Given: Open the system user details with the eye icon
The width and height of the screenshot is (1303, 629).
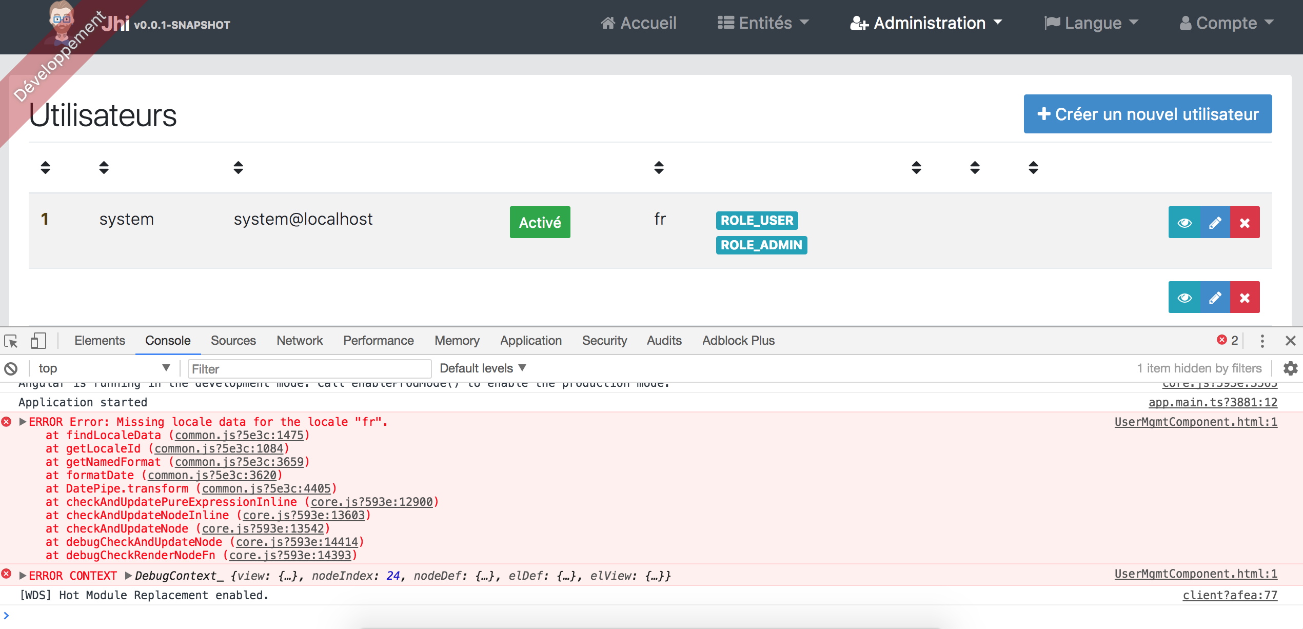Looking at the screenshot, I should [1184, 222].
